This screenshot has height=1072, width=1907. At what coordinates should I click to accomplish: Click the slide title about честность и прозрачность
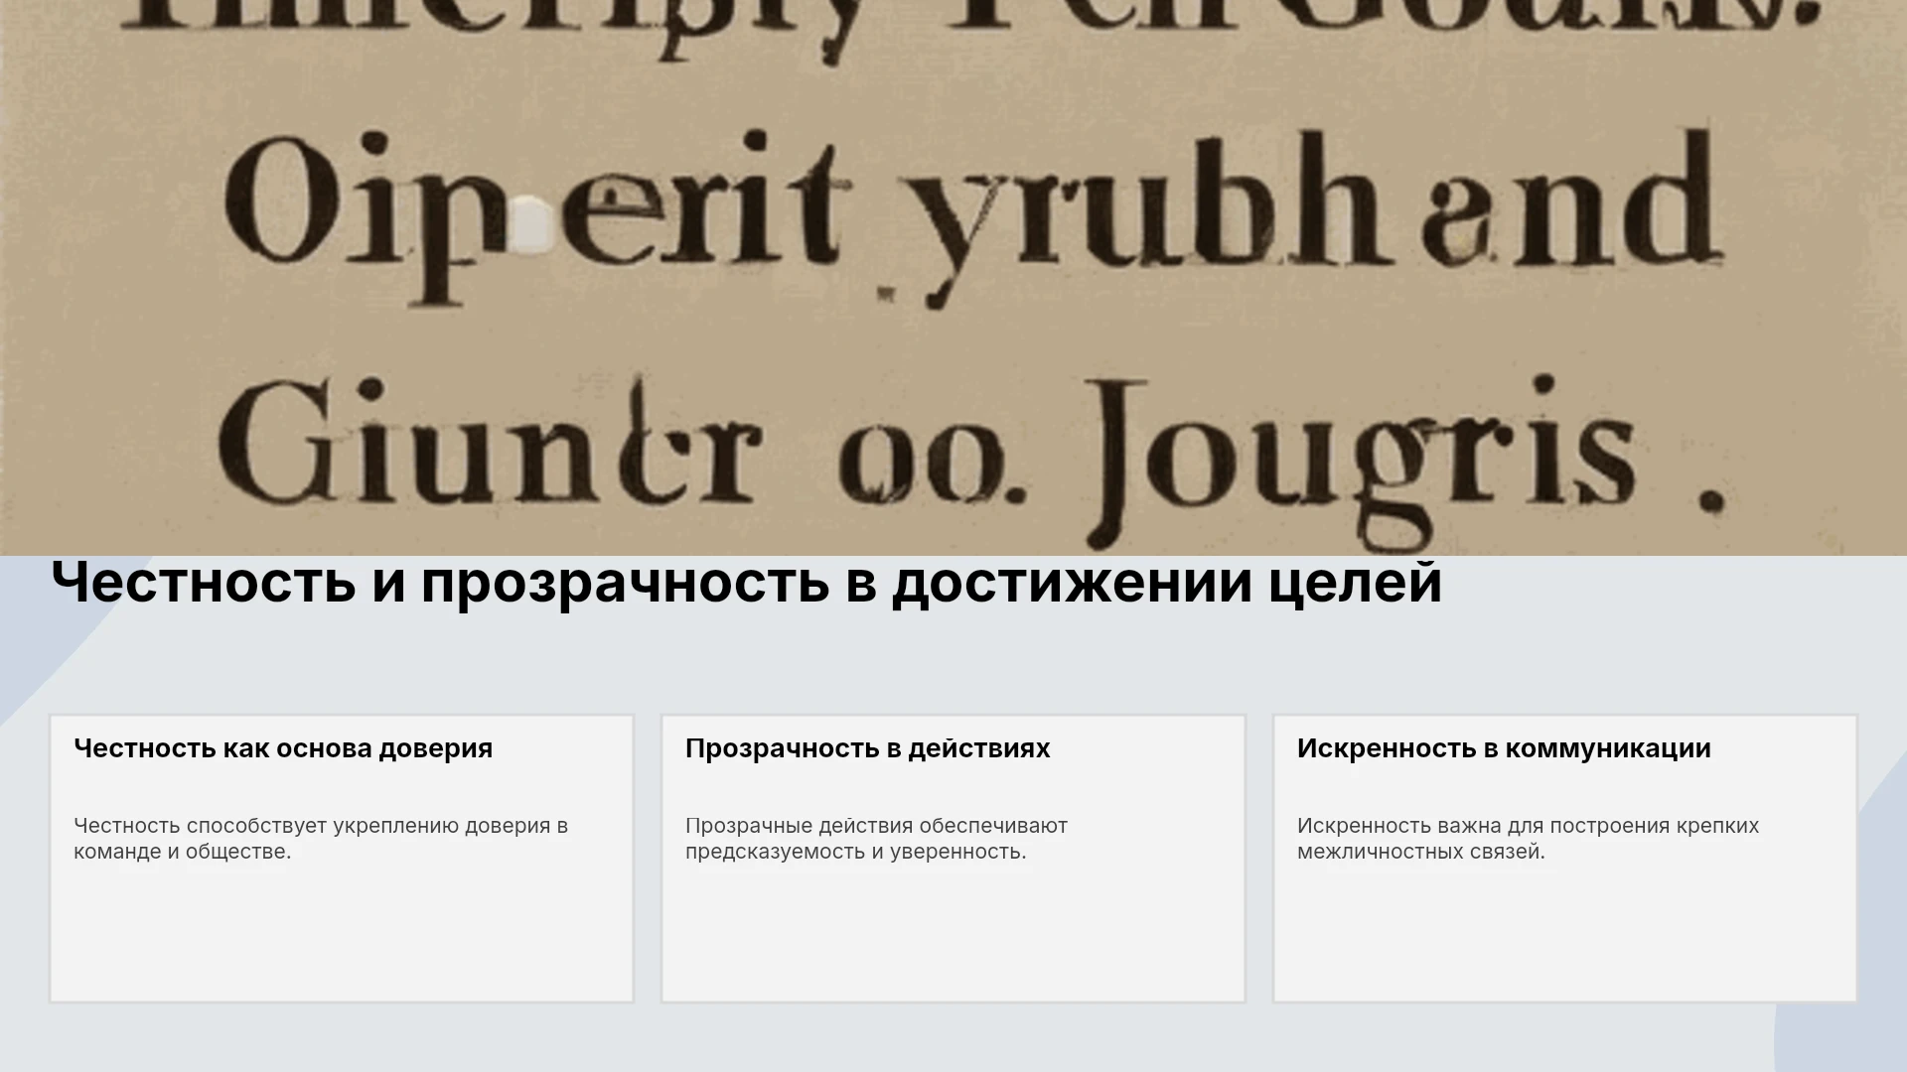(746, 582)
